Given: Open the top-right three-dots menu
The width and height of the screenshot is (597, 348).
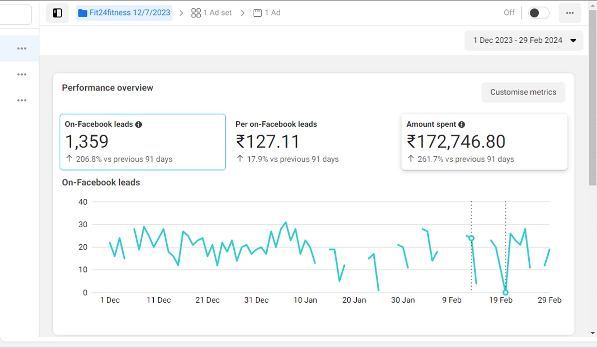Looking at the screenshot, I should (570, 13).
